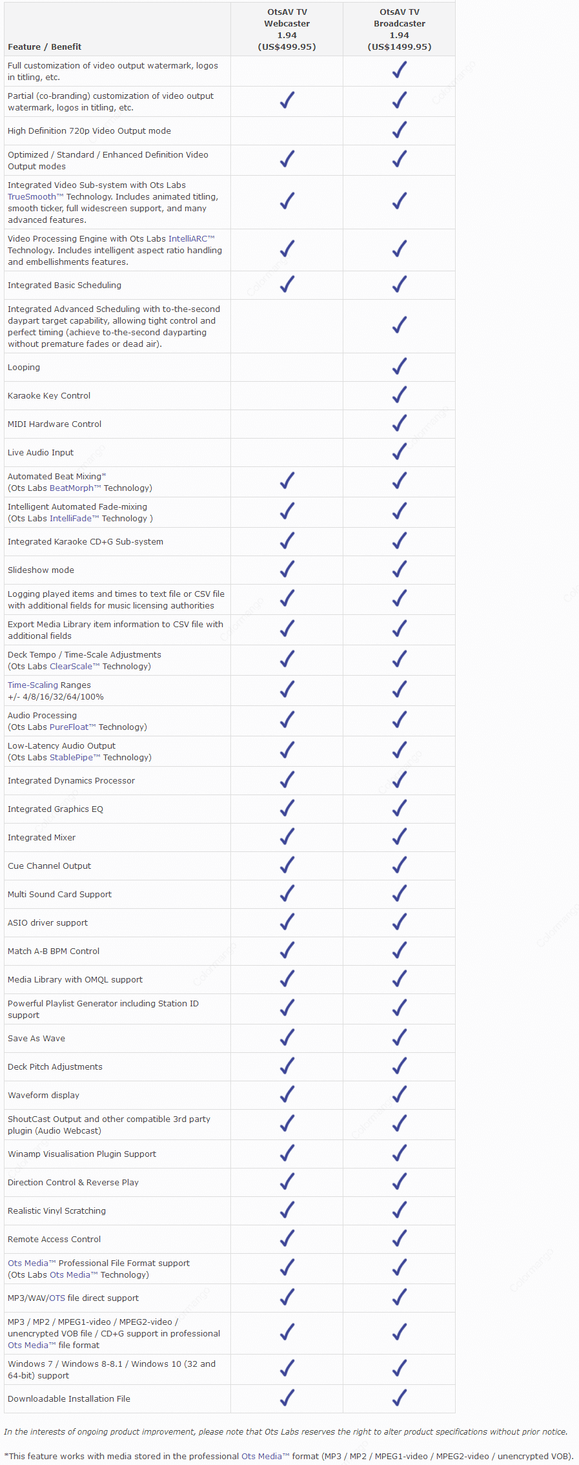The image size is (579, 1465).
Task: Select the OtsAV TV Webcaster column header
Action: pos(287,29)
